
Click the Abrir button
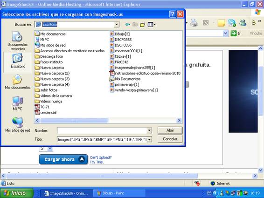click(x=170, y=130)
